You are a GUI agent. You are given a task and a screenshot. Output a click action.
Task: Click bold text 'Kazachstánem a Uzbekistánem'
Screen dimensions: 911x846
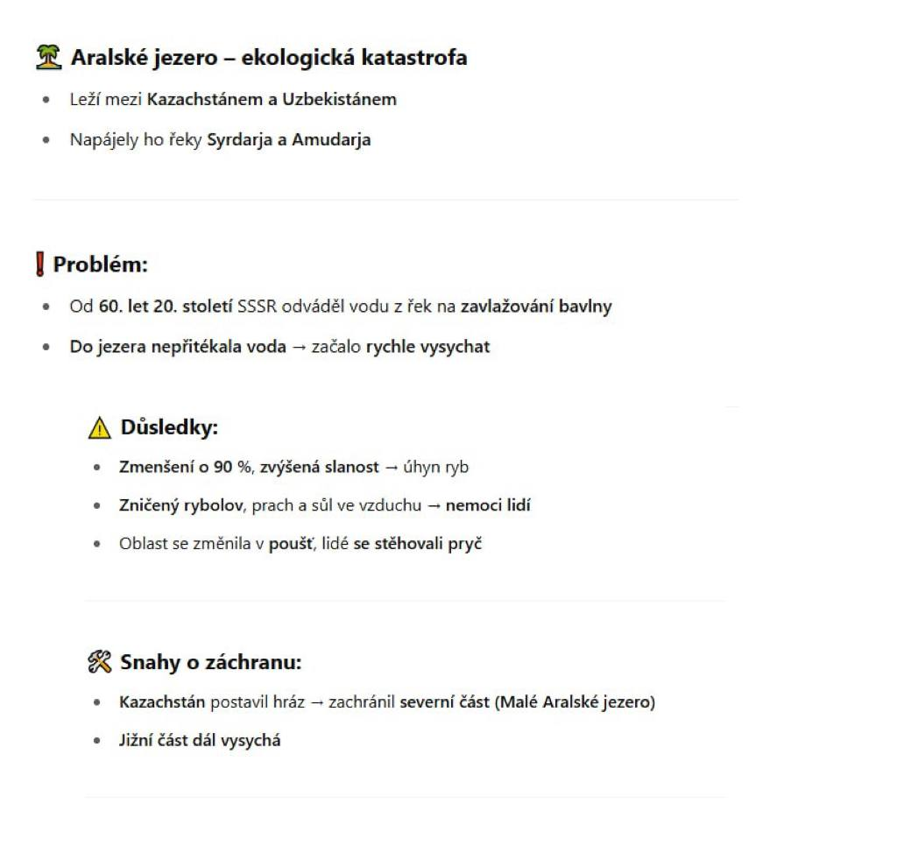pyautogui.click(x=272, y=99)
